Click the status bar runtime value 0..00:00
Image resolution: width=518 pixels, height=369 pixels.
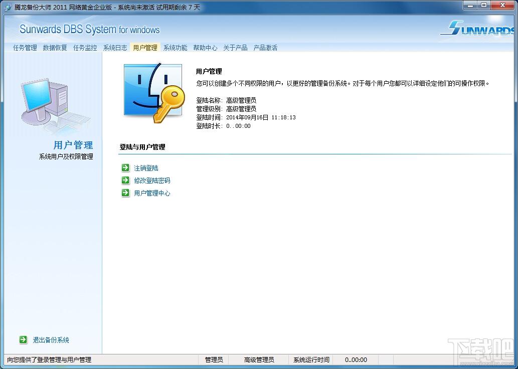(356, 360)
